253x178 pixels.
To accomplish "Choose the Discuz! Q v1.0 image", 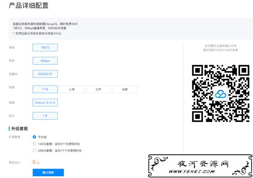I will pos(45,103).
